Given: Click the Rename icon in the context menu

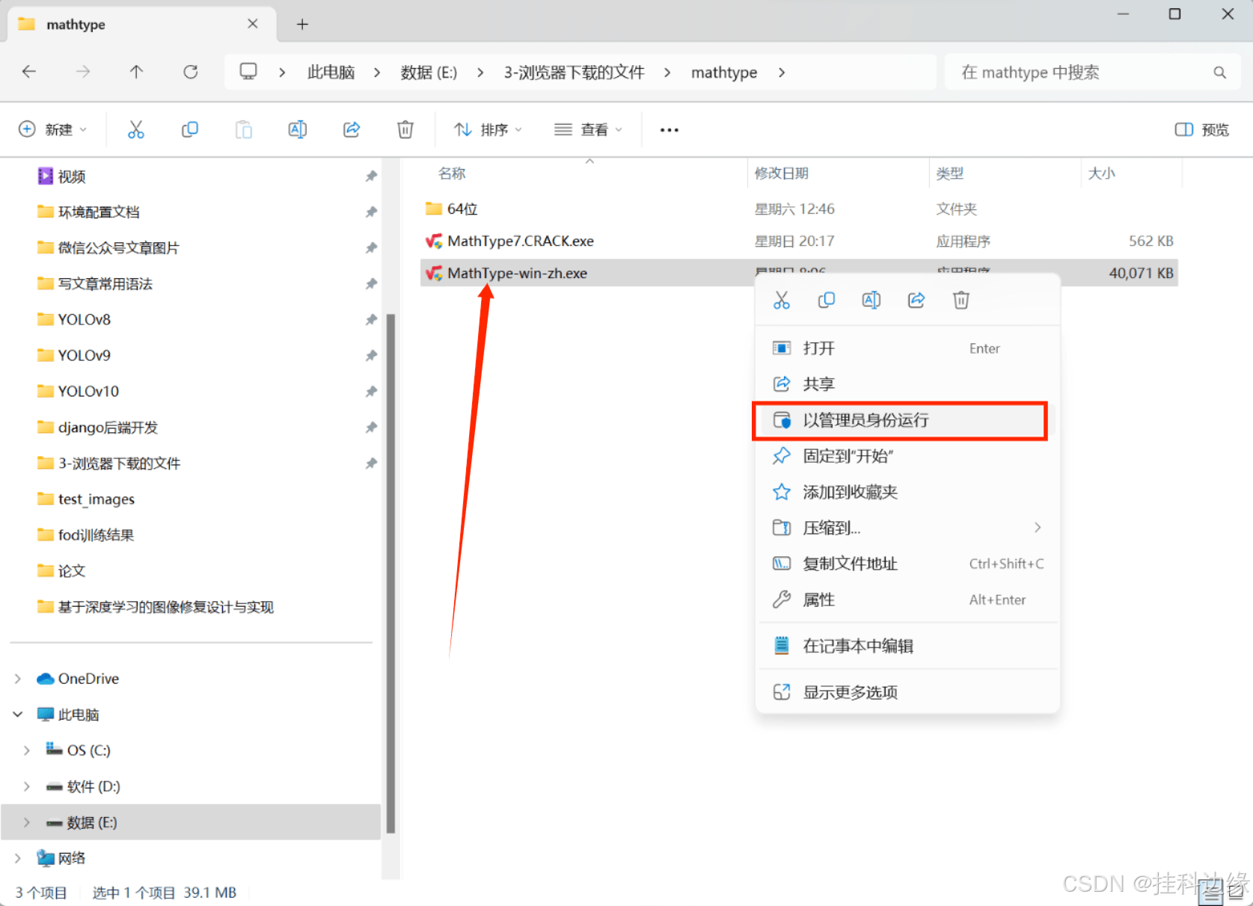Looking at the screenshot, I should tap(871, 300).
